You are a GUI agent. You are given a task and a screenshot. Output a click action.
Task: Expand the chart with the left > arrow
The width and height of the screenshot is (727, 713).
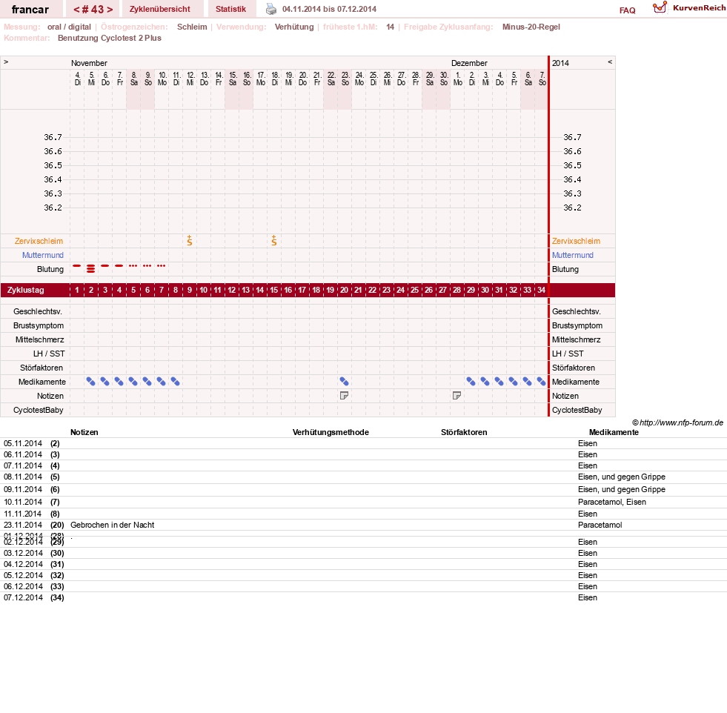tap(6, 62)
